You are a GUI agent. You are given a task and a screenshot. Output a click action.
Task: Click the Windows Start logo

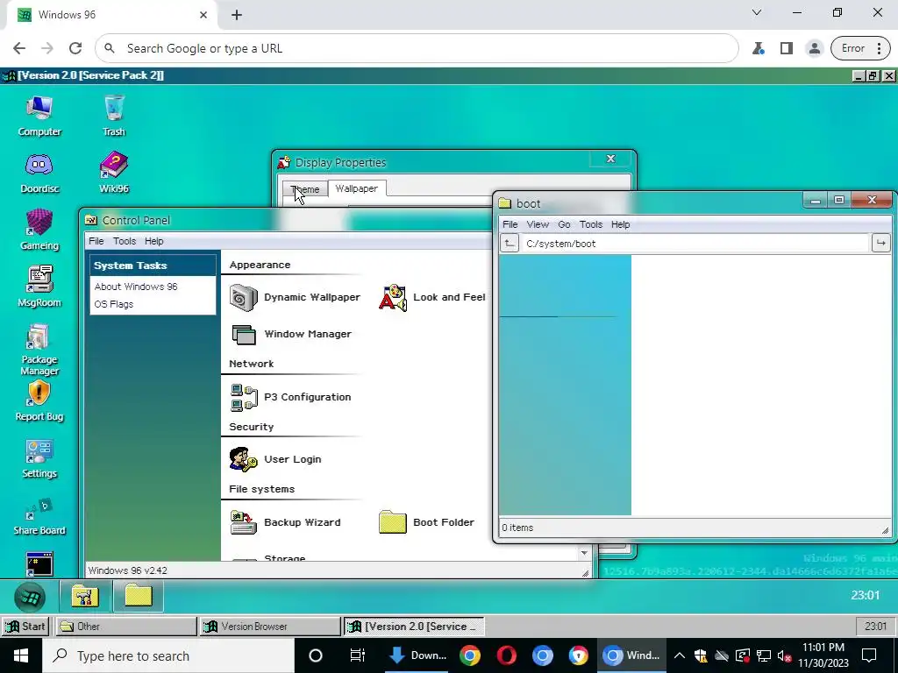[21, 655]
